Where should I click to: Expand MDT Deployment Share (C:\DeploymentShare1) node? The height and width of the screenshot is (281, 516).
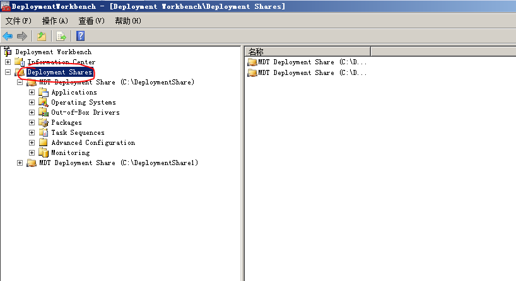click(20, 163)
